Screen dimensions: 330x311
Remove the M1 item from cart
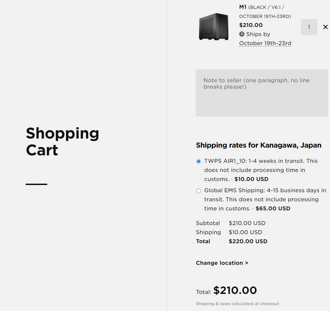pyautogui.click(x=325, y=27)
